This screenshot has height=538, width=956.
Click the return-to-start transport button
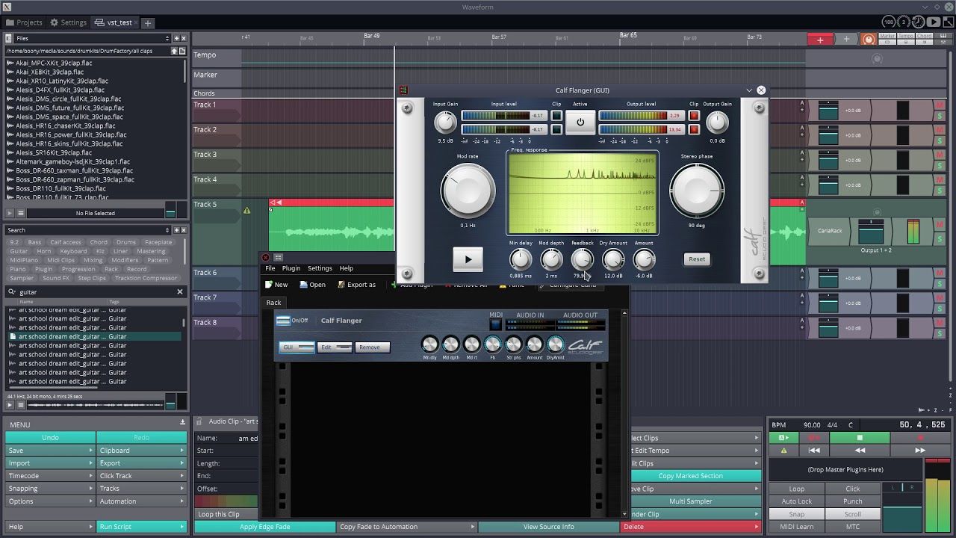click(x=814, y=451)
